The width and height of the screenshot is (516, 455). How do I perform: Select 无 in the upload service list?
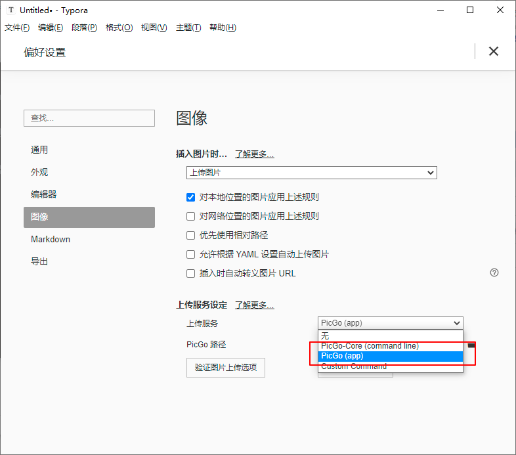click(326, 336)
